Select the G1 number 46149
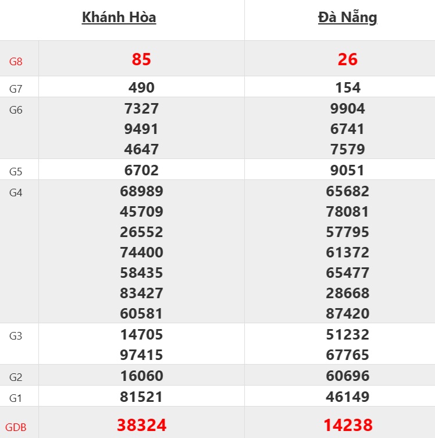435x438 pixels. (x=348, y=397)
